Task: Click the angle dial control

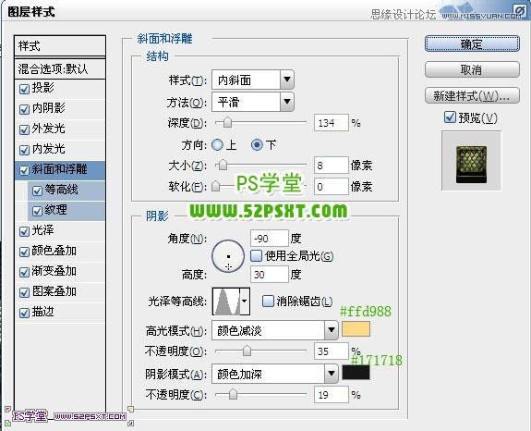Action: tap(228, 256)
